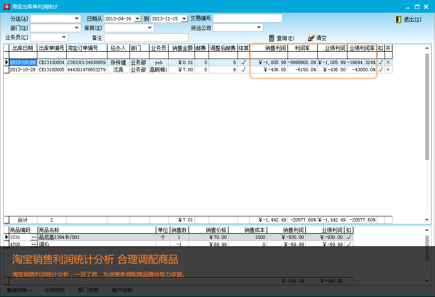The width and height of the screenshot is (435, 297).
Task: Select order number cell CK13100005
Action: pyautogui.click(x=51, y=70)
